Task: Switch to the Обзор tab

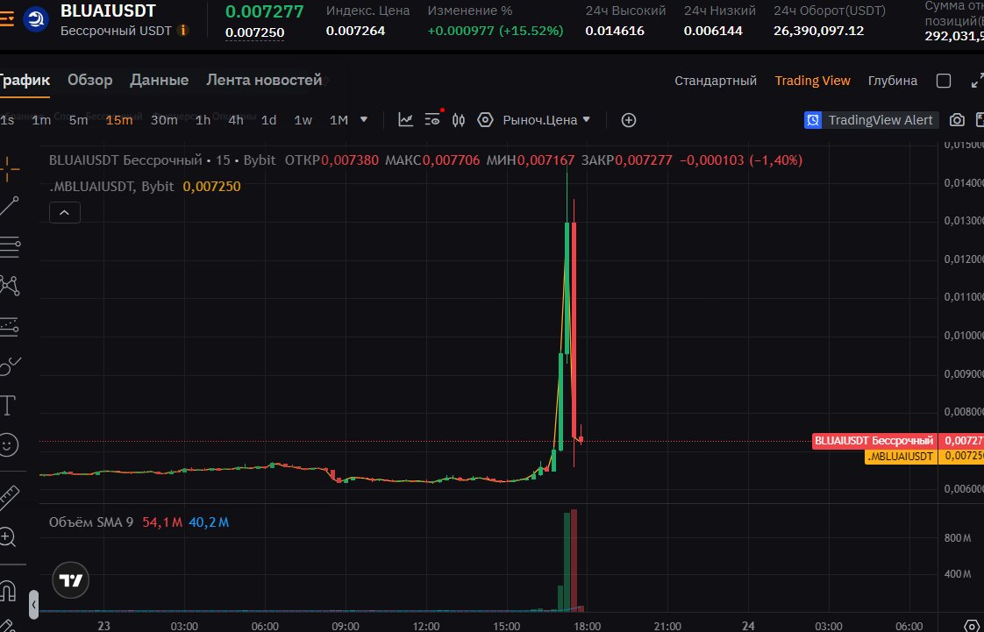Action: tap(90, 81)
